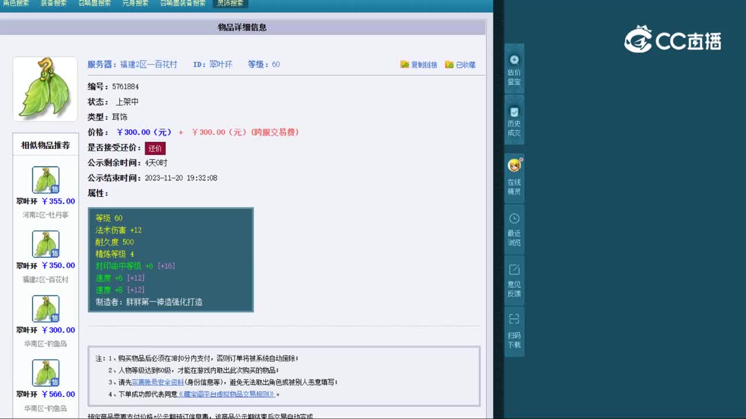
Task: Open the 元身搜索 tab
Action: pyautogui.click(x=135, y=3)
